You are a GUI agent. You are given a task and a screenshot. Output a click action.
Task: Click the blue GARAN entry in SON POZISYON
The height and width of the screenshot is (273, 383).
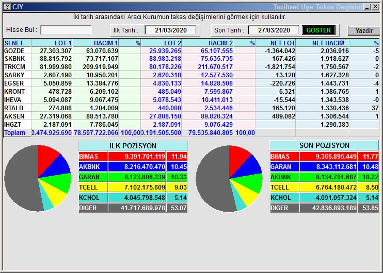(x=313, y=167)
